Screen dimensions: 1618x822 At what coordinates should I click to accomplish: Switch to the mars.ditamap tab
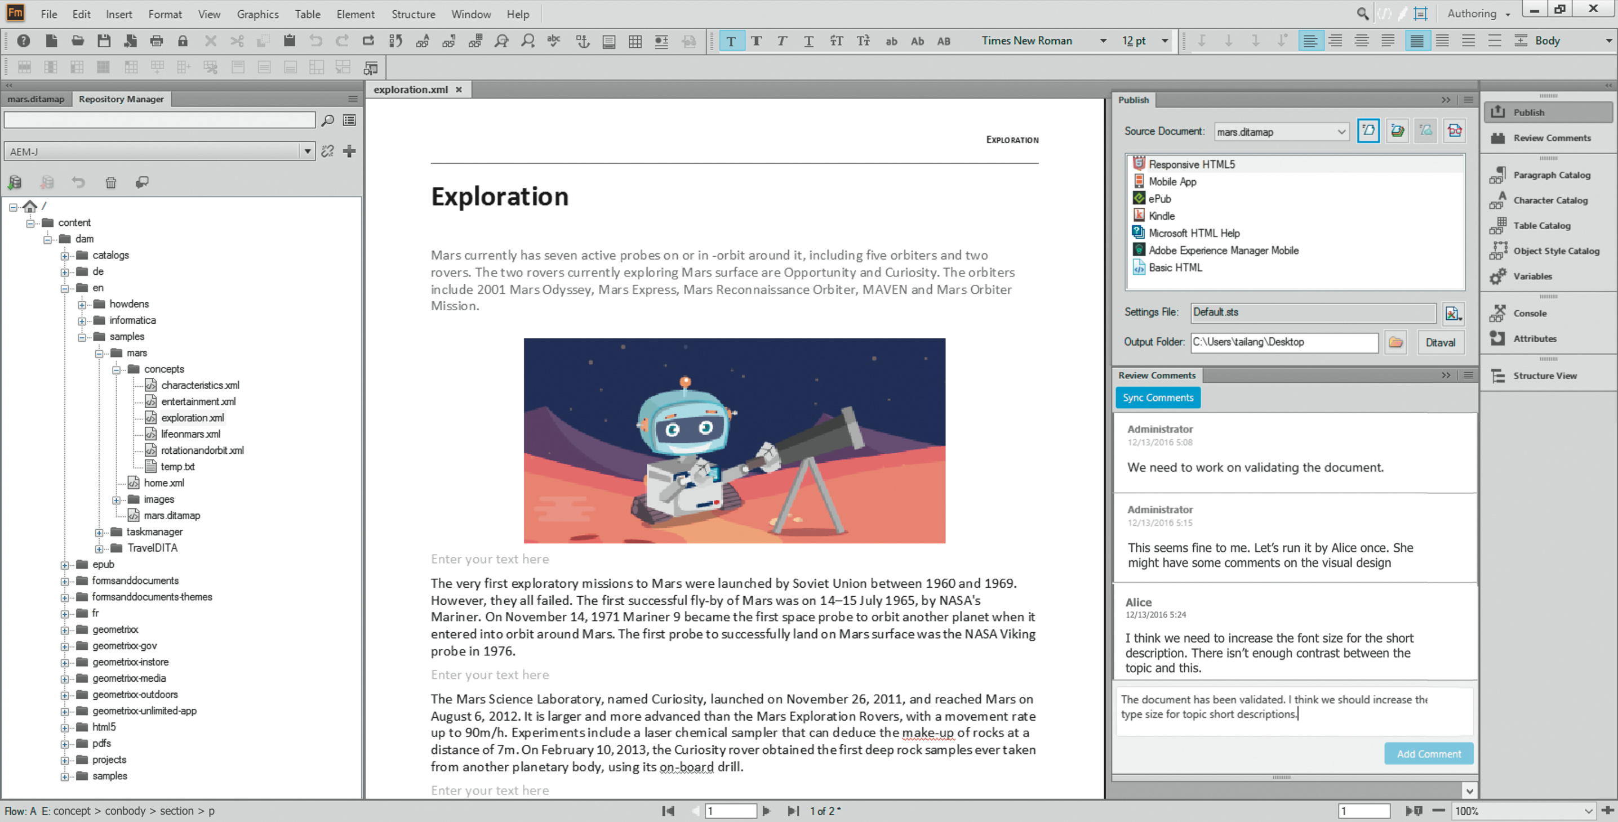[x=36, y=99]
